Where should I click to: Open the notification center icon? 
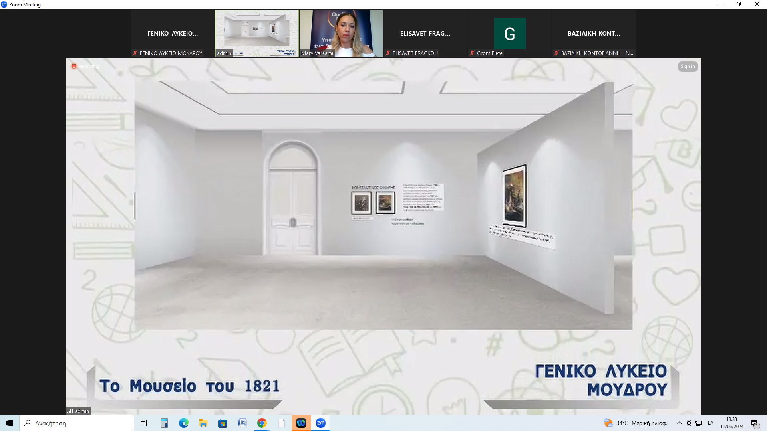point(754,423)
